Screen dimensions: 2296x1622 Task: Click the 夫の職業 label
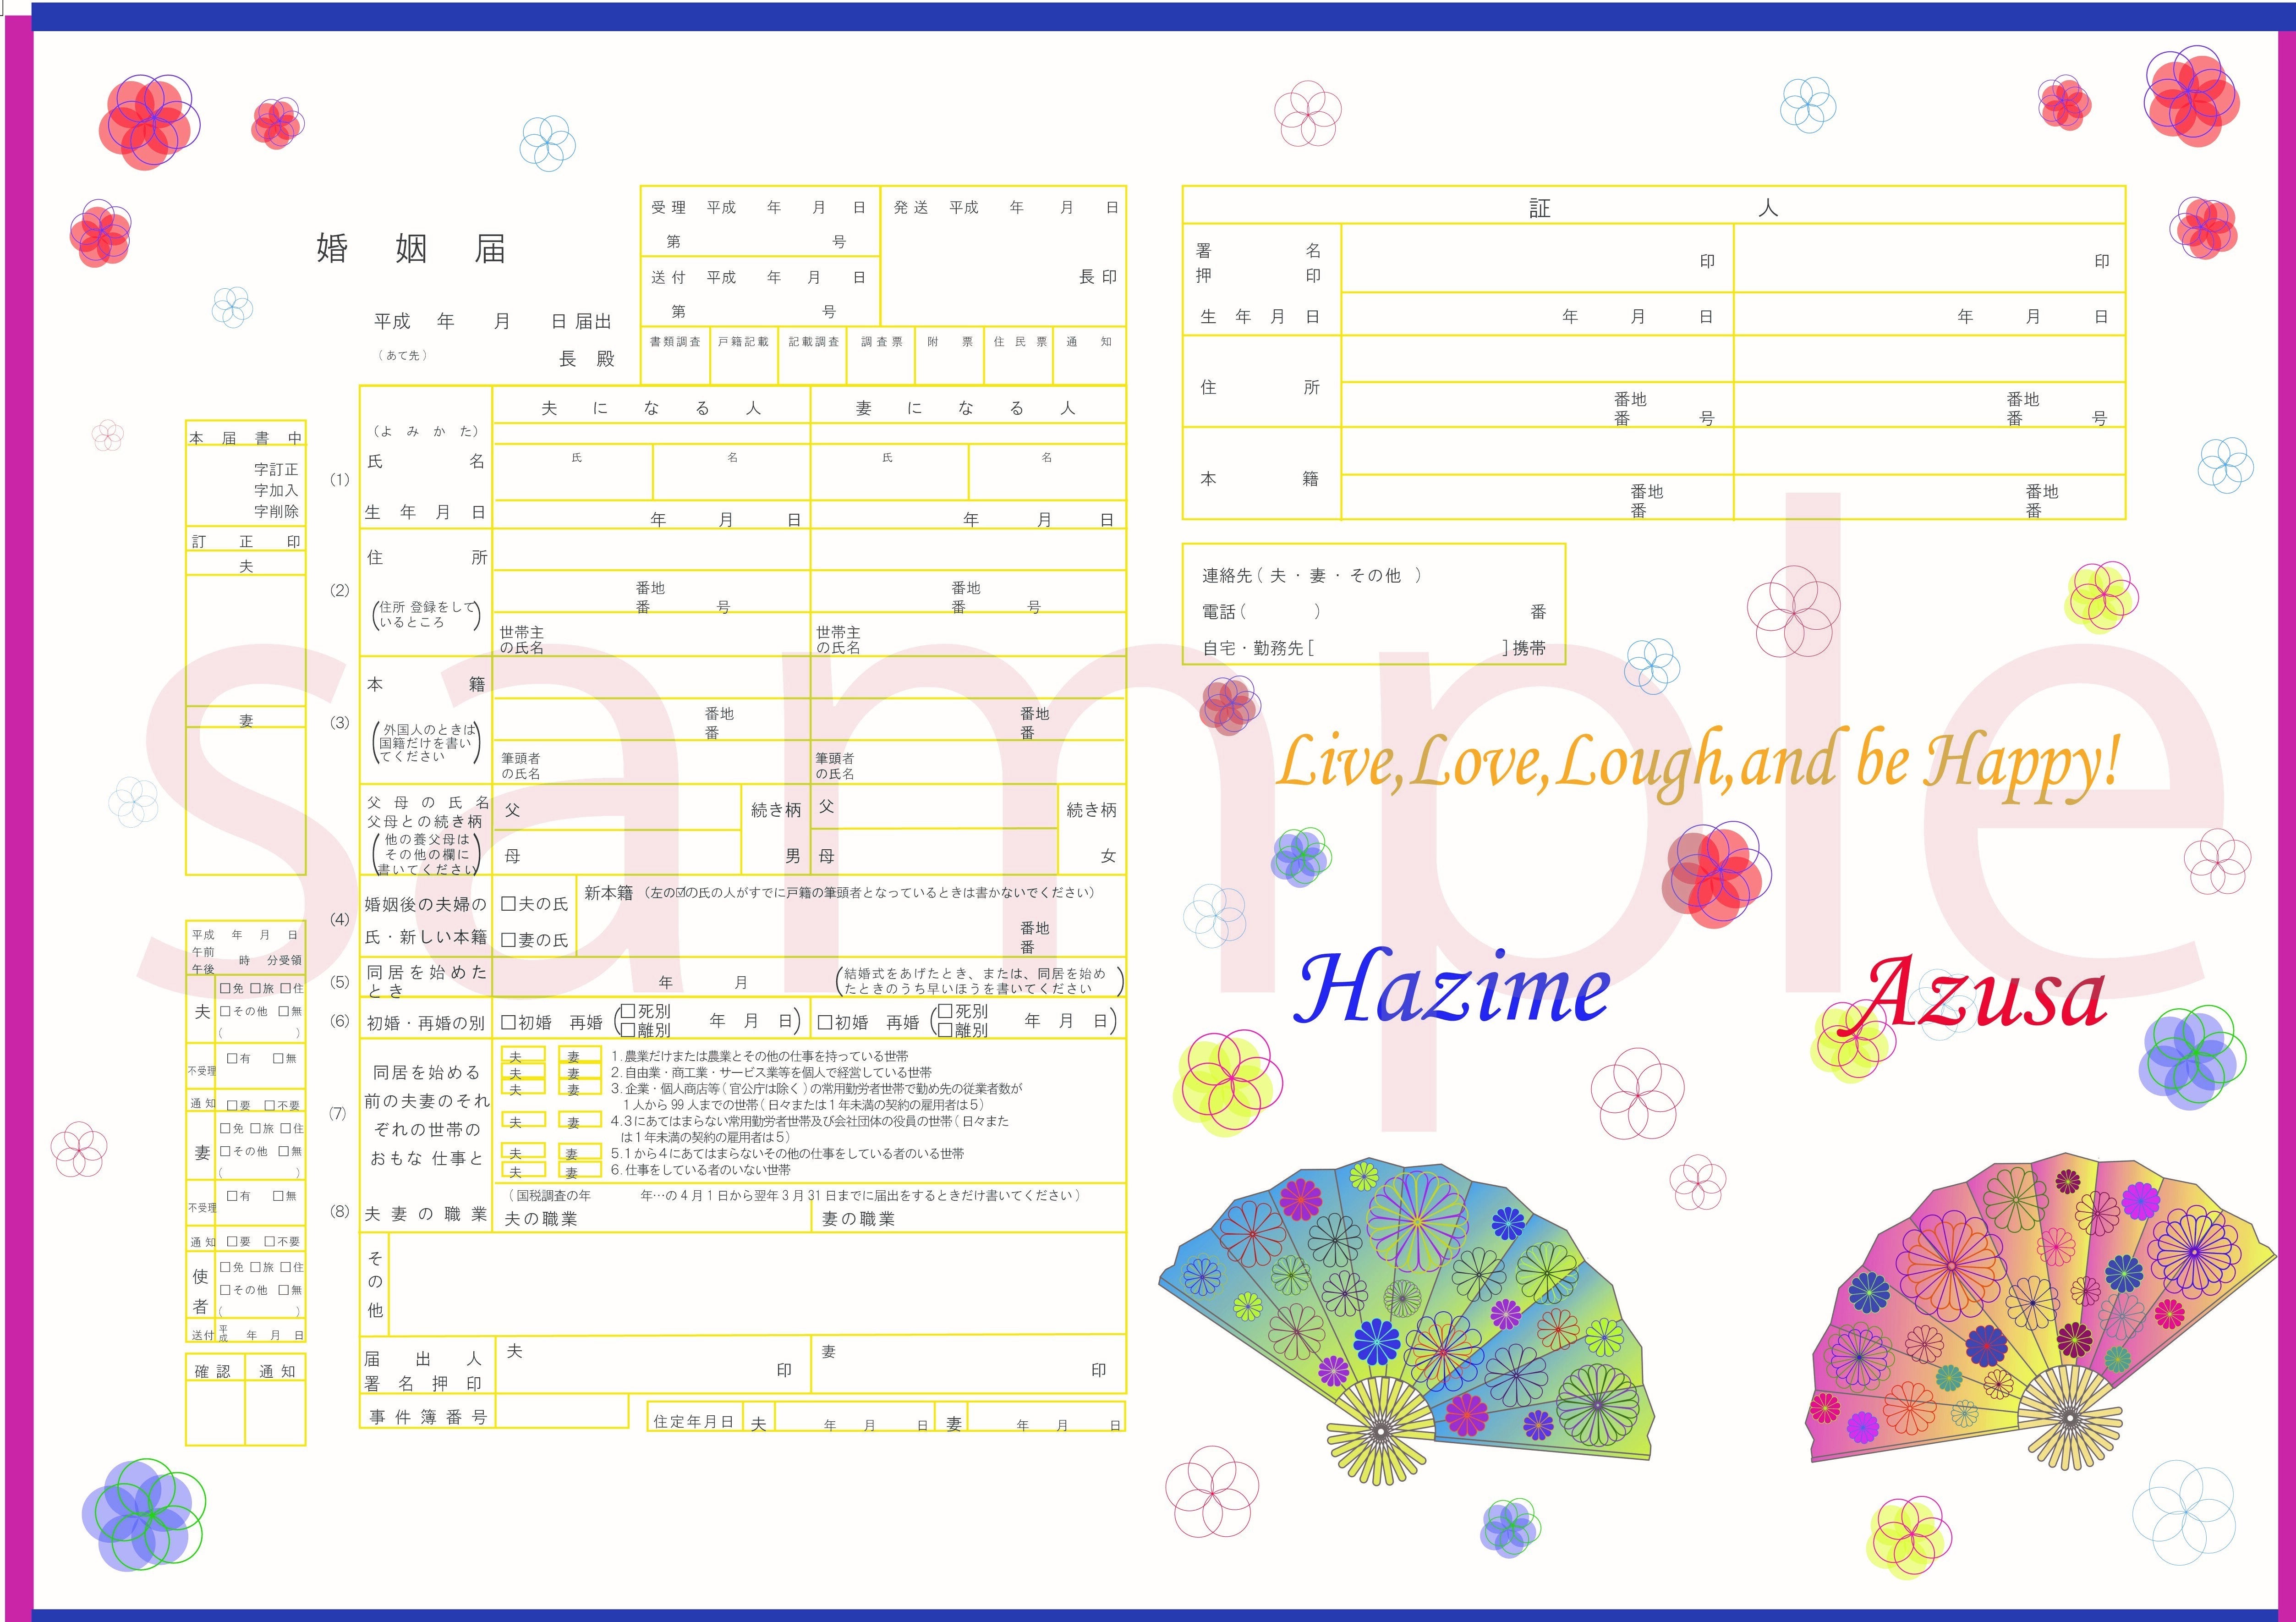(x=541, y=1219)
